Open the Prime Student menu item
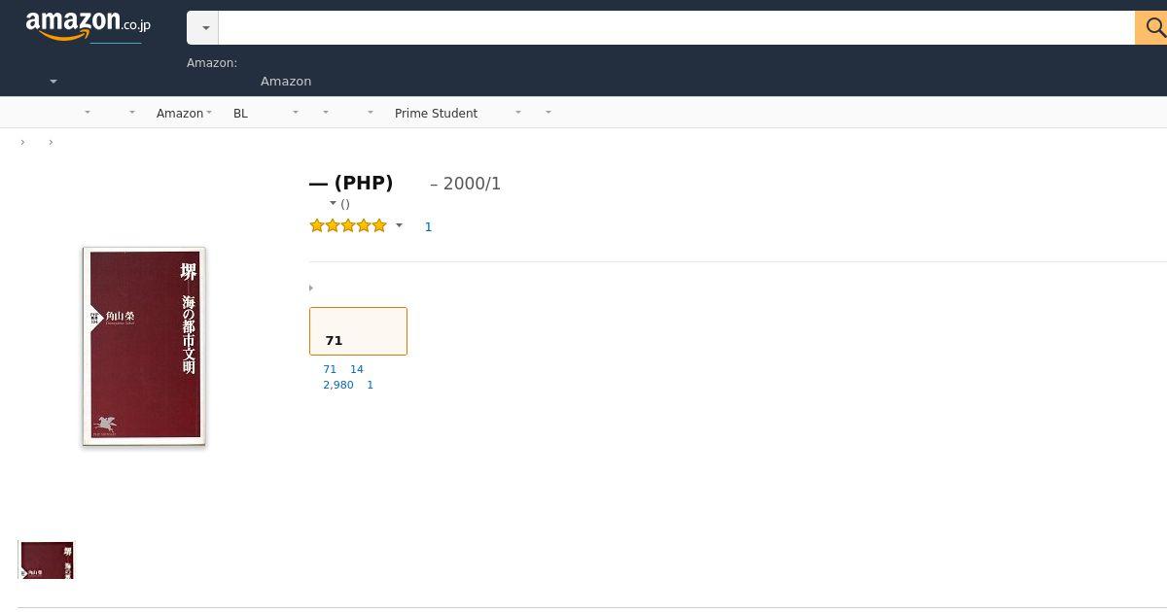The image size is (1167, 612). pyautogui.click(x=436, y=114)
